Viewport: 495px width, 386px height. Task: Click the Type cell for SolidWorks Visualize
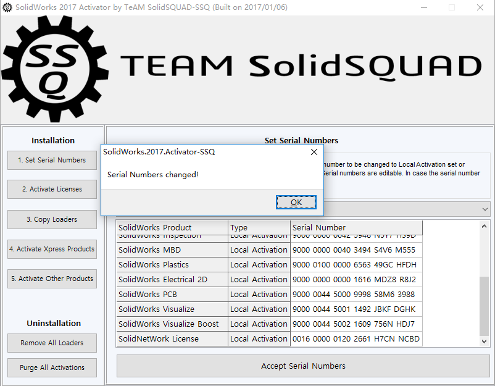pos(259,309)
